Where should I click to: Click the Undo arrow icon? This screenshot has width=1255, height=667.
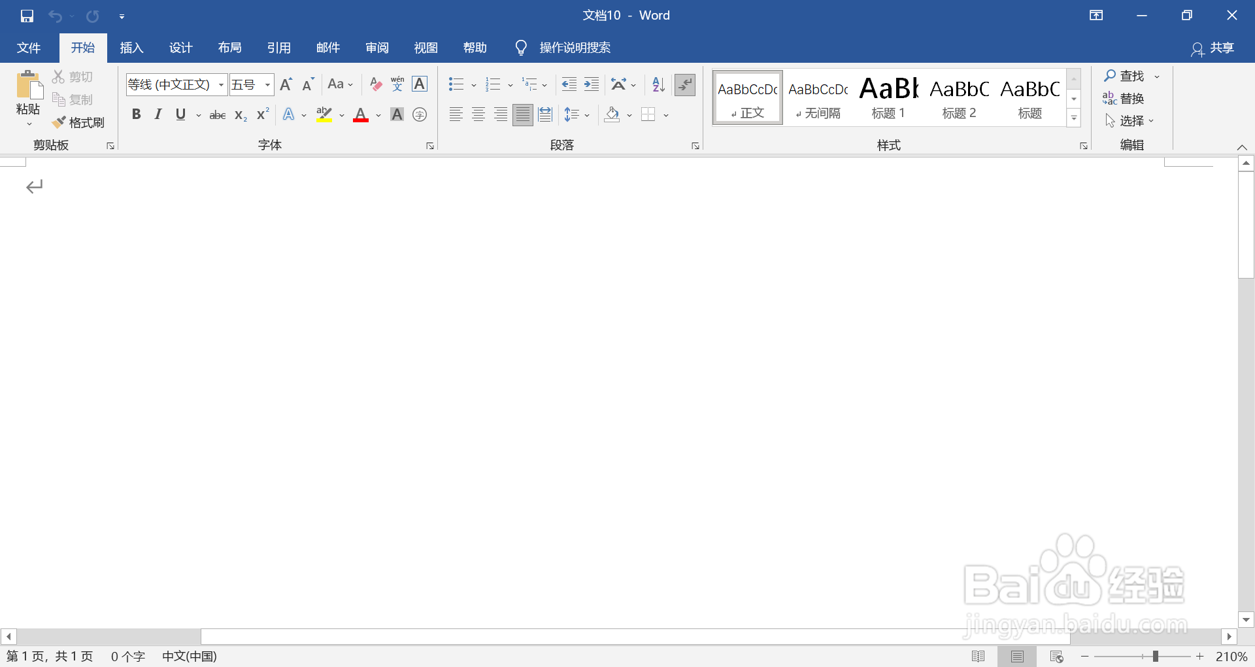click(55, 16)
